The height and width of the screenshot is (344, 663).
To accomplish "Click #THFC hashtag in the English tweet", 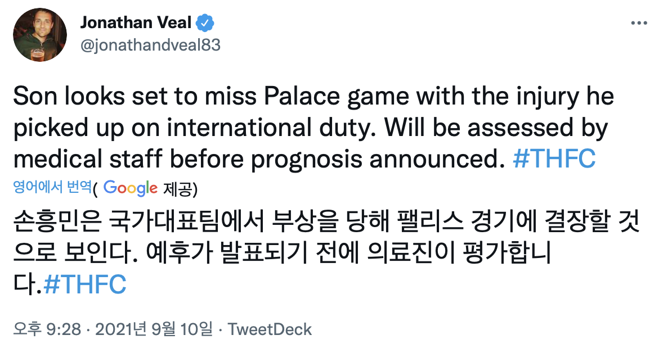I will click(554, 159).
